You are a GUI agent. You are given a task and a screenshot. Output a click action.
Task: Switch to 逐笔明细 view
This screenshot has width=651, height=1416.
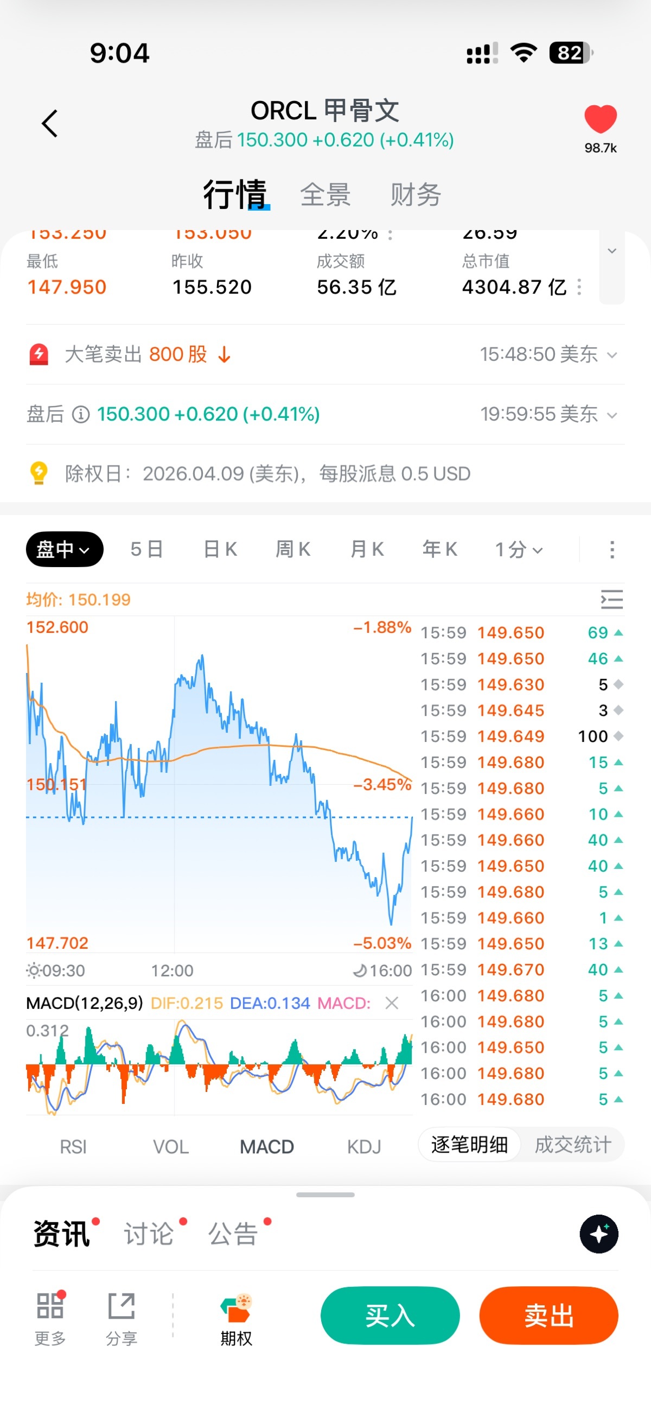coord(469,1145)
